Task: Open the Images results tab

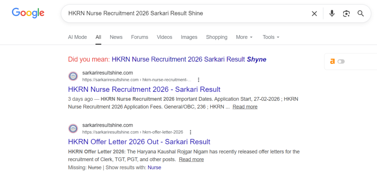Action: point(189,37)
